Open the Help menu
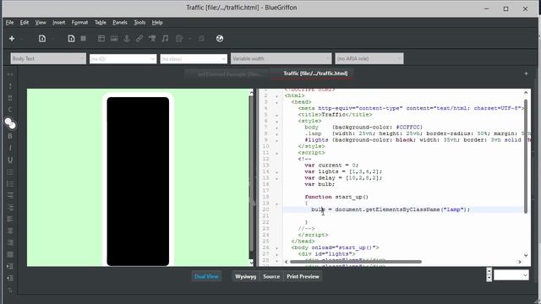This screenshot has height=304, width=541. (157, 23)
